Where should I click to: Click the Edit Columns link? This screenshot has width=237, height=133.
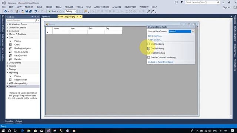[x=155, y=36]
